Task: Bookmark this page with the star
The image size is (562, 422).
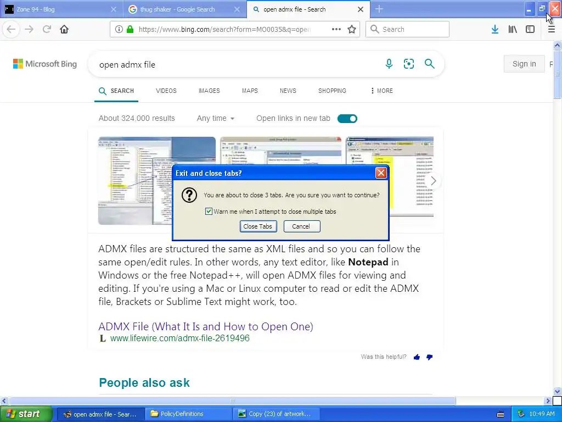Action: (x=352, y=30)
